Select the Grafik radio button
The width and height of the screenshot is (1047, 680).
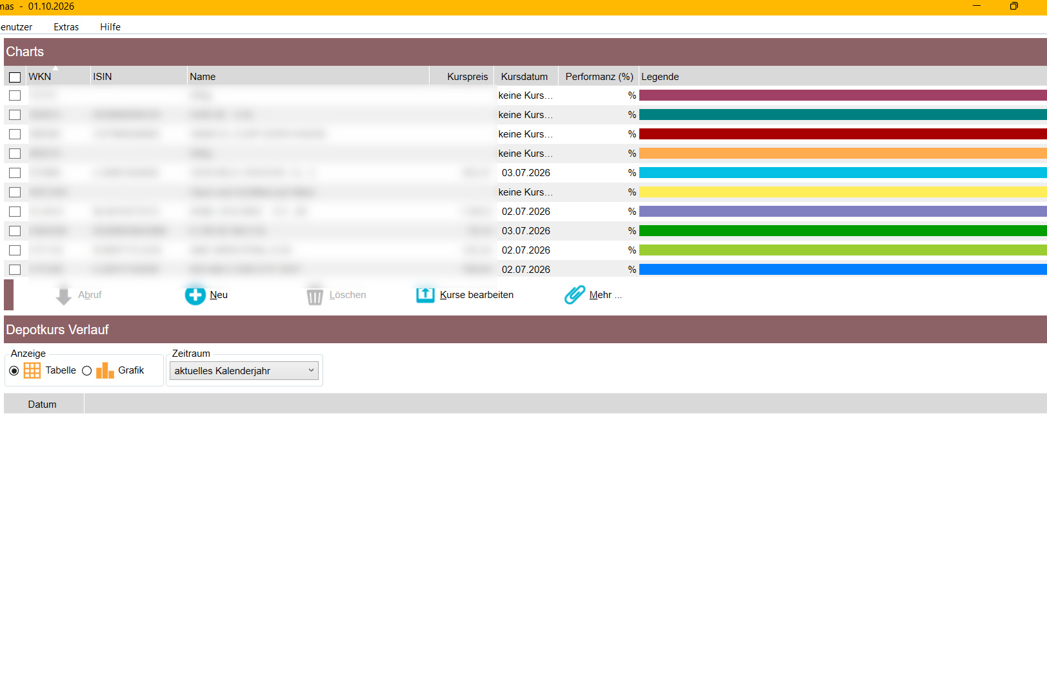pyautogui.click(x=86, y=371)
